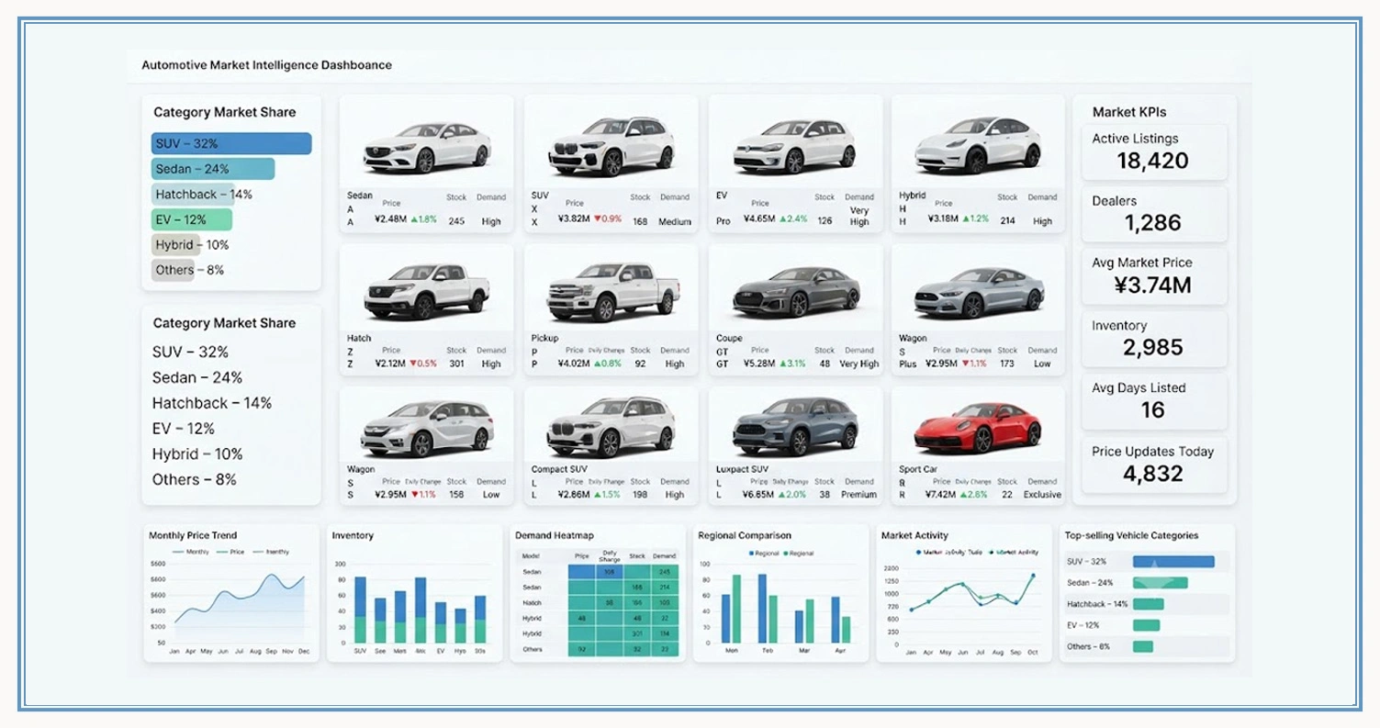The image size is (1380, 728).
Task: Click the Medium demand value in the SUV card
Action: [675, 221]
